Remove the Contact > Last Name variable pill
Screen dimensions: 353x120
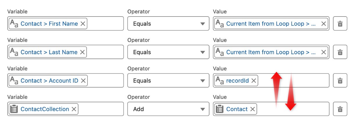pos(82,52)
